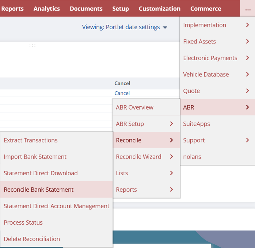Choose Import Bank Statement
255x248 pixels.
35,157
